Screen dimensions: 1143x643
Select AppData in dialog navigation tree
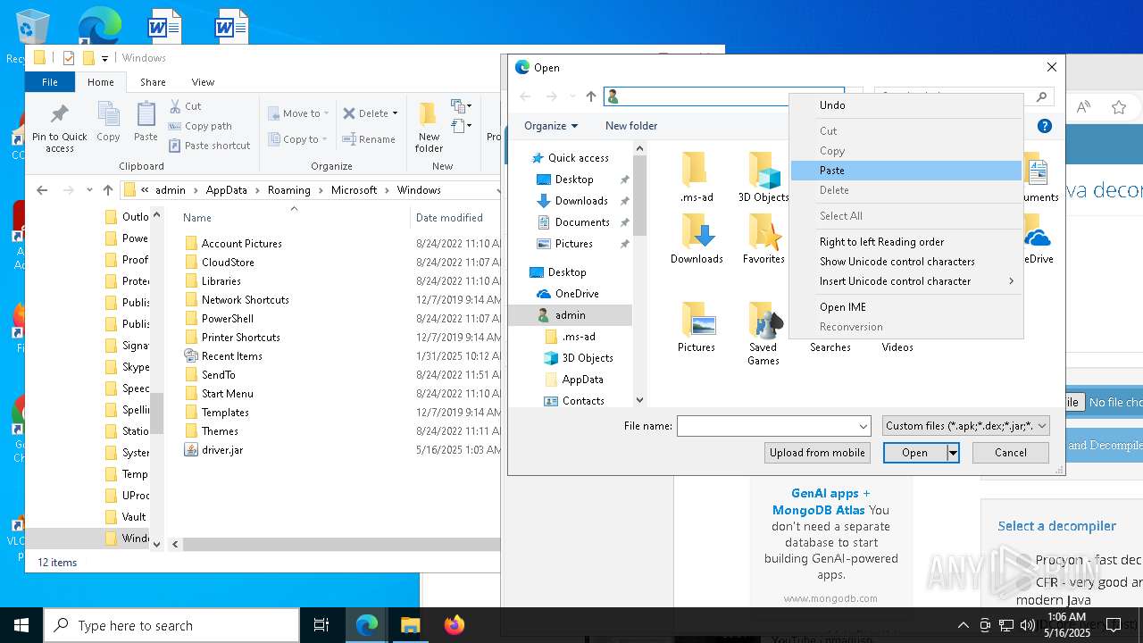pos(582,380)
